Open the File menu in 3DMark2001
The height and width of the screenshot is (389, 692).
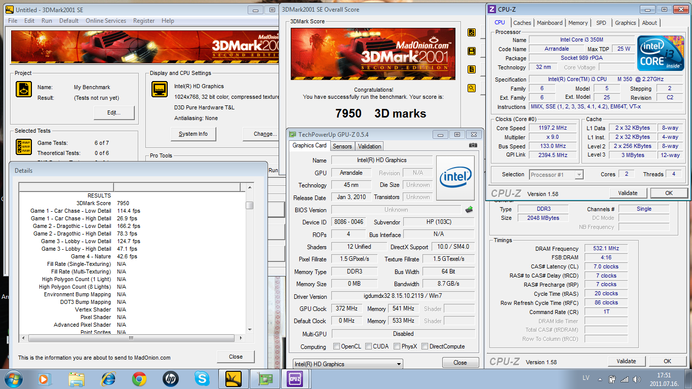[x=13, y=21]
